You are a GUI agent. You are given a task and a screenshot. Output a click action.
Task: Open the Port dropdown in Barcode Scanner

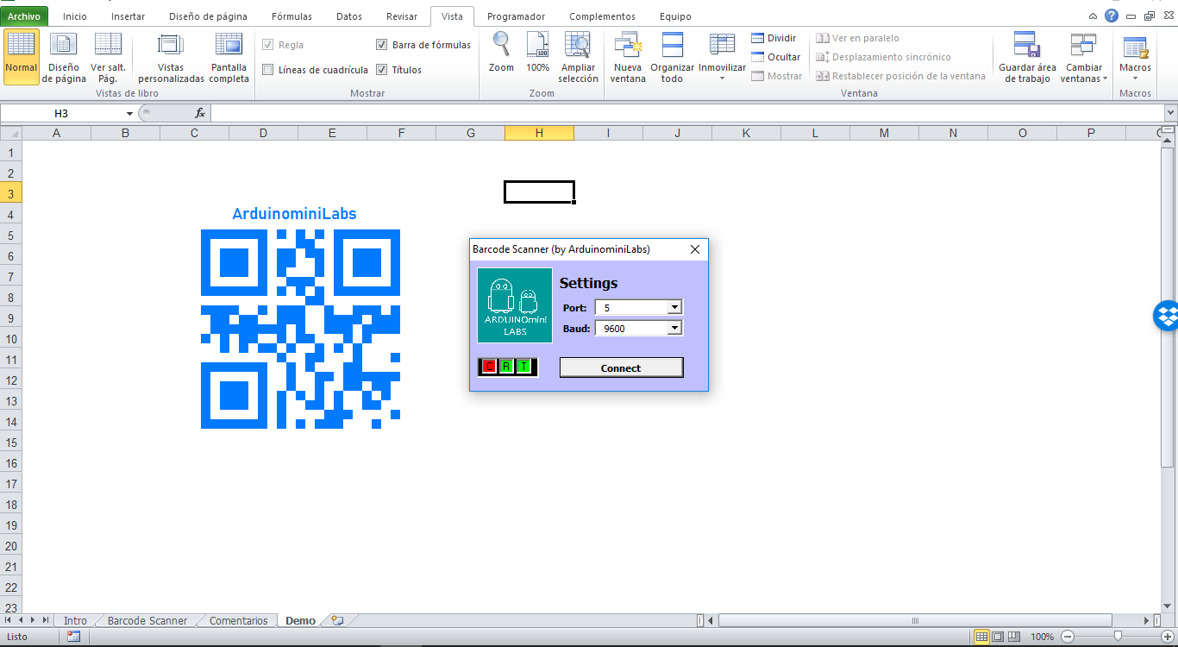pyautogui.click(x=675, y=306)
